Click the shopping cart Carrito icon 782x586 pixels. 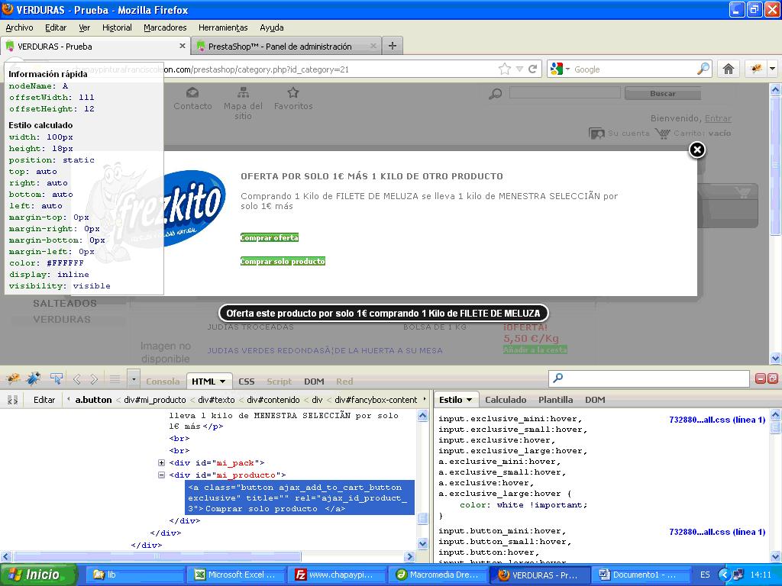coord(663,133)
